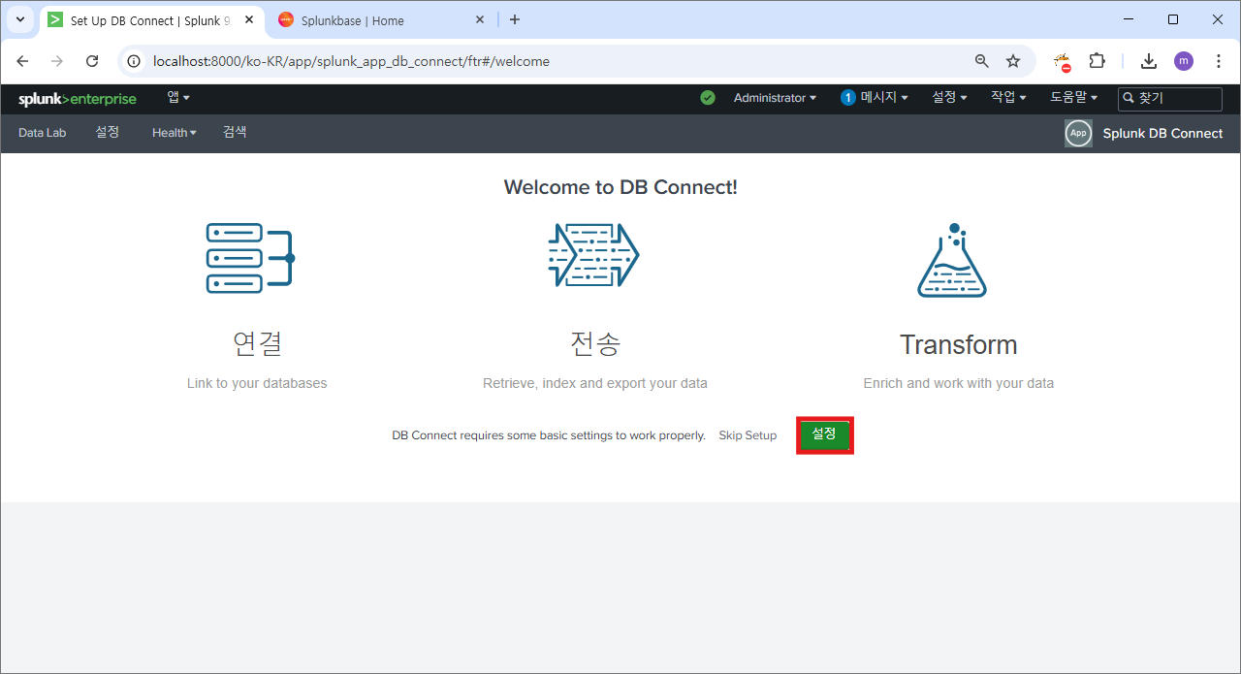
Task: Click the Splunk DB Connect app title
Action: [1162, 134]
